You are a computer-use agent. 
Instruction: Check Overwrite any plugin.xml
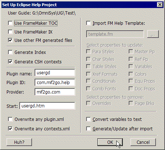click(10, 119)
